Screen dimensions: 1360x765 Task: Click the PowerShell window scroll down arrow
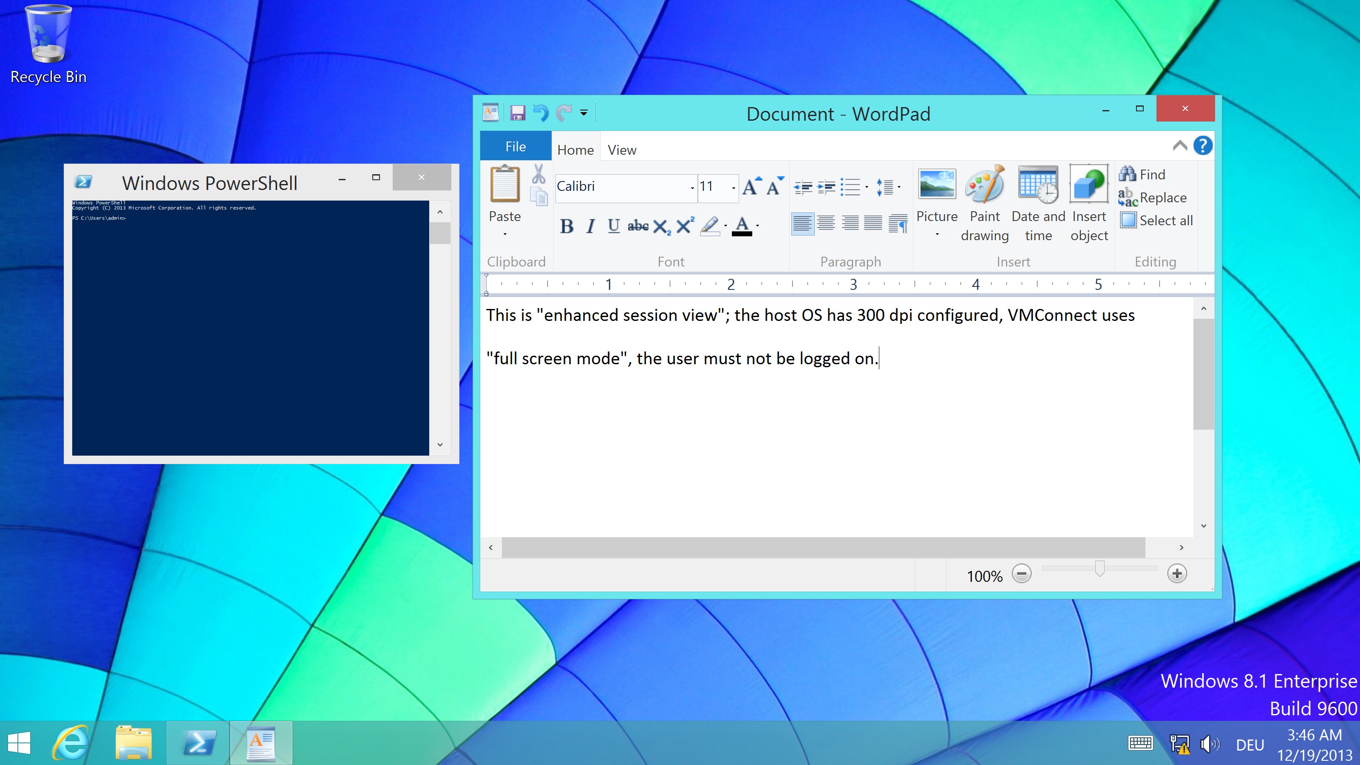point(440,445)
